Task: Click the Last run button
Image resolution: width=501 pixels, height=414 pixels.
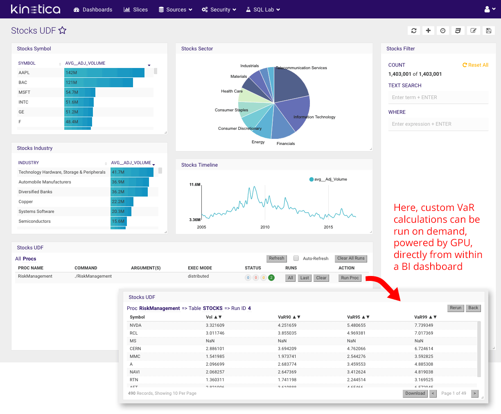Action: click(305, 278)
